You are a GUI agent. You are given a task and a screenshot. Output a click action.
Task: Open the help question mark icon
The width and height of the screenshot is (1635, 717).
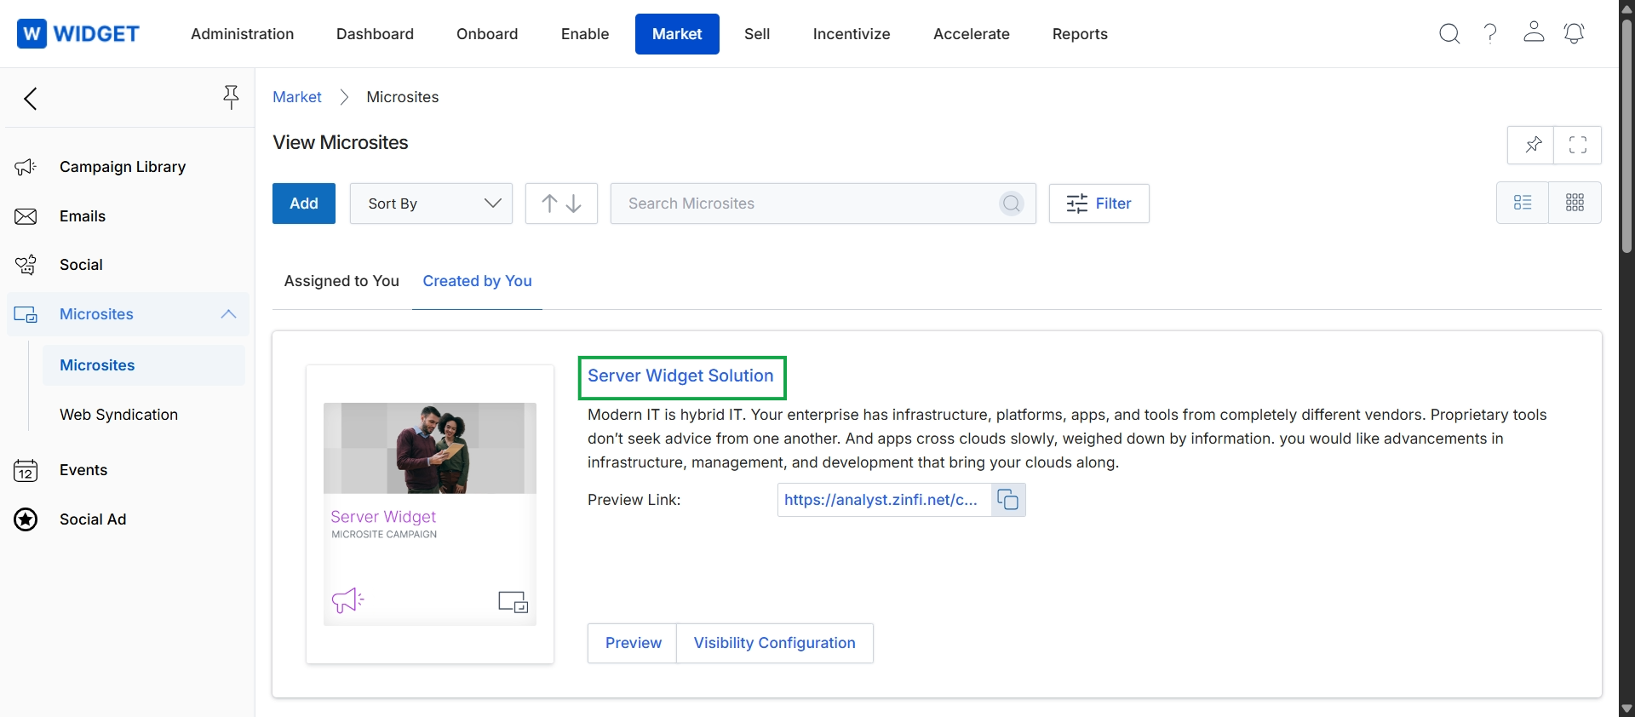(1490, 34)
